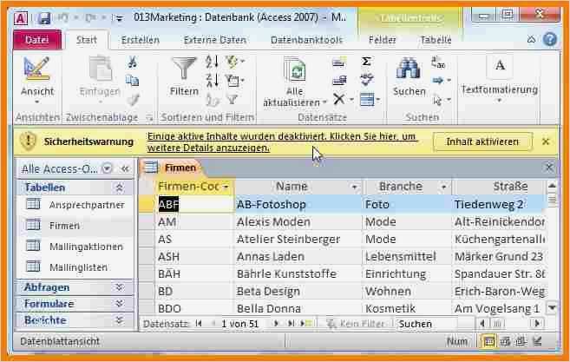The height and width of the screenshot is (362, 570).
Task: Expand the Formulare group
Action: coord(119,304)
